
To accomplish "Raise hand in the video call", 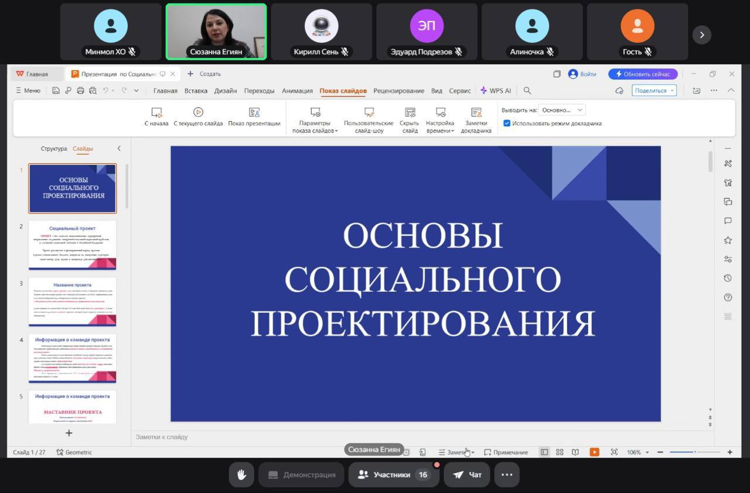I will 241,475.
